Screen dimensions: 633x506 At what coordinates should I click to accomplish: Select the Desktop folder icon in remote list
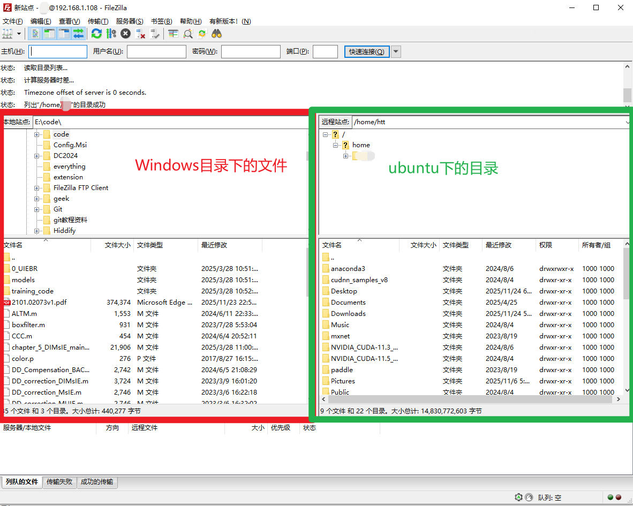[326, 291]
